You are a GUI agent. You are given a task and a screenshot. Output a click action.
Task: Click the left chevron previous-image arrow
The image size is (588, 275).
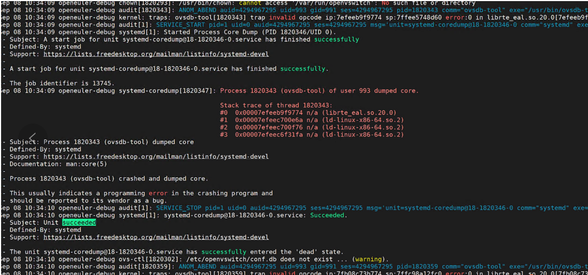(x=32, y=136)
